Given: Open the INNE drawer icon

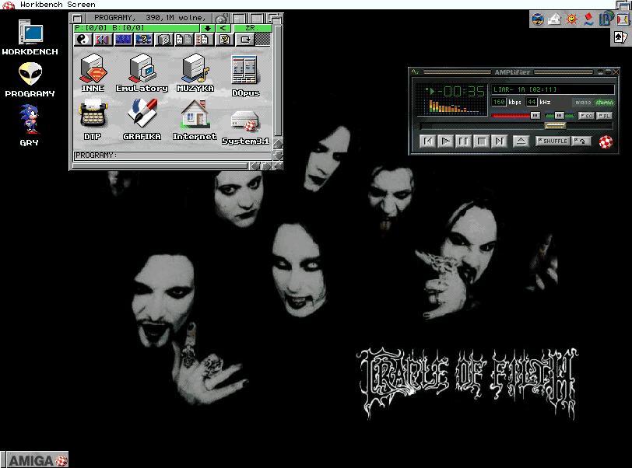Looking at the screenshot, I should [x=93, y=73].
